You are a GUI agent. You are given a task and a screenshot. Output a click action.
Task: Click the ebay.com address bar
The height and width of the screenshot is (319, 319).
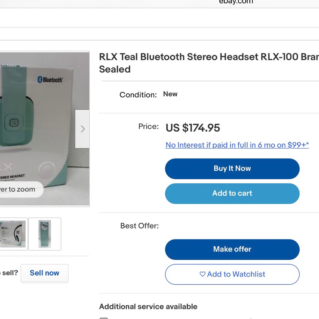[236, 2]
